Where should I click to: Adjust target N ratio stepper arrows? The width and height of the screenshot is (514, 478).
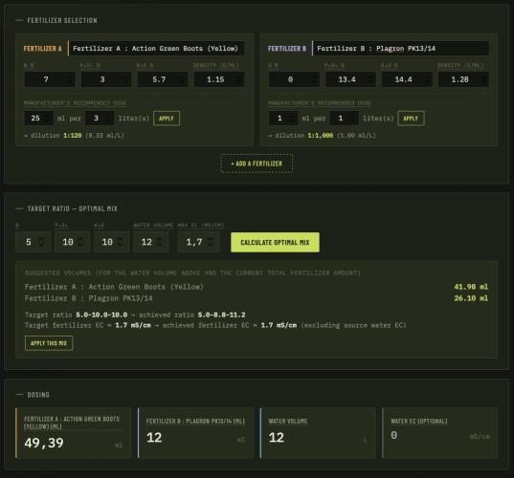(x=41, y=242)
